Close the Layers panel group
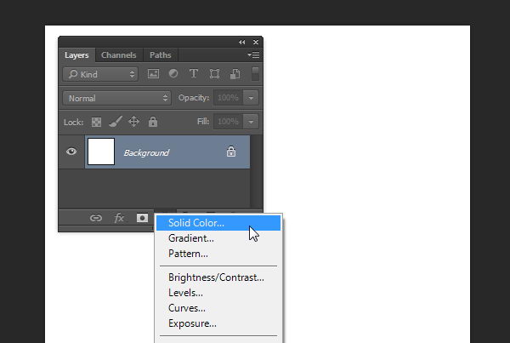510x343 pixels. click(256, 43)
